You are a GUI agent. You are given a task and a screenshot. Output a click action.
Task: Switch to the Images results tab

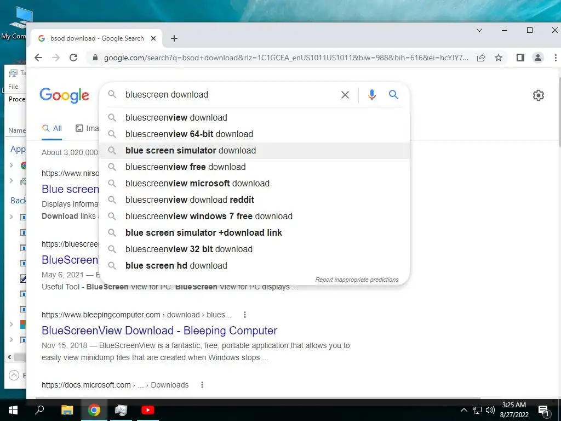(87, 128)
